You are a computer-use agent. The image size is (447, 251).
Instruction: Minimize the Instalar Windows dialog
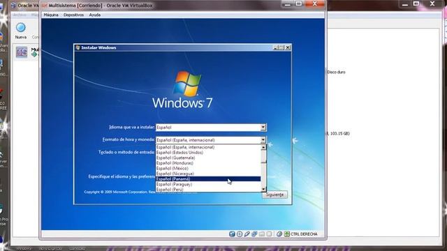pyautogui.click(x=275, y=47)
